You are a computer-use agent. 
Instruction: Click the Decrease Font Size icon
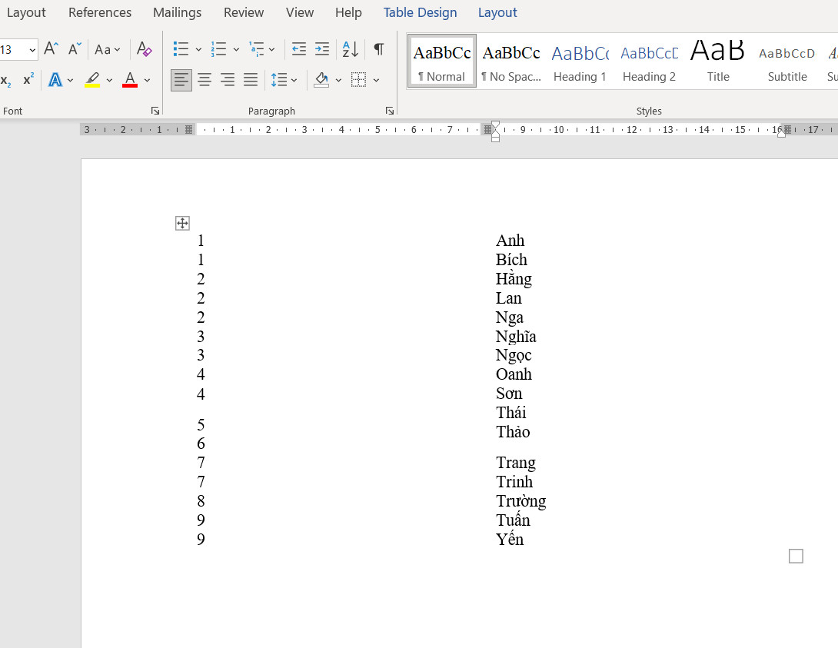(75, 49)
